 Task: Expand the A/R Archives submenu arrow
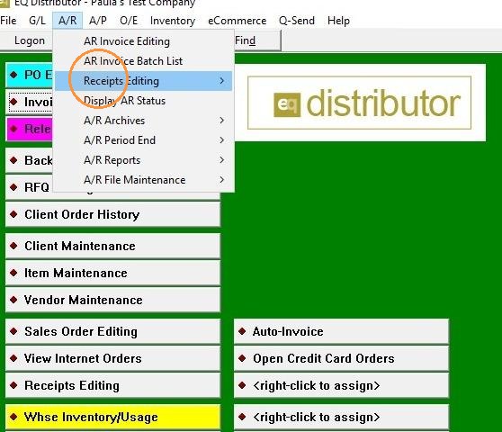222,121
